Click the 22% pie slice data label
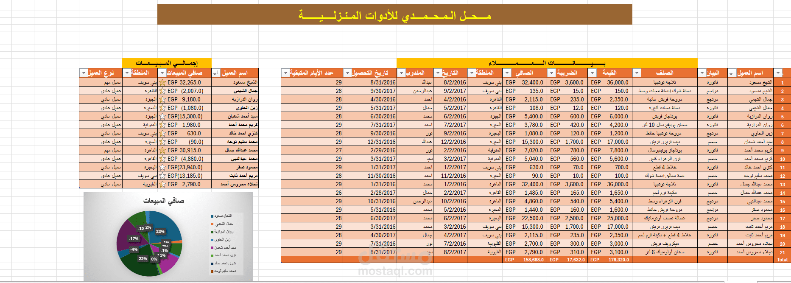Image resolution: width=791 pixels, height=283 pixels. click(143, 258)
